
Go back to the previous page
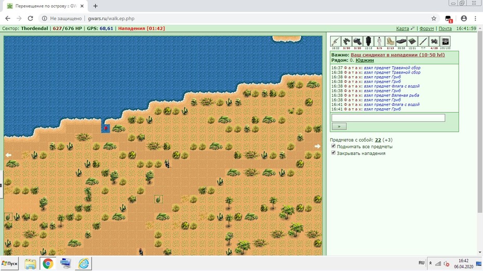point(8,19)
